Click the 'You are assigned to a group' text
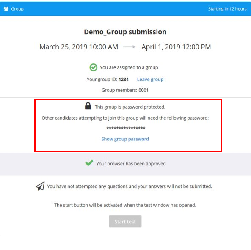 coord(129,68)
